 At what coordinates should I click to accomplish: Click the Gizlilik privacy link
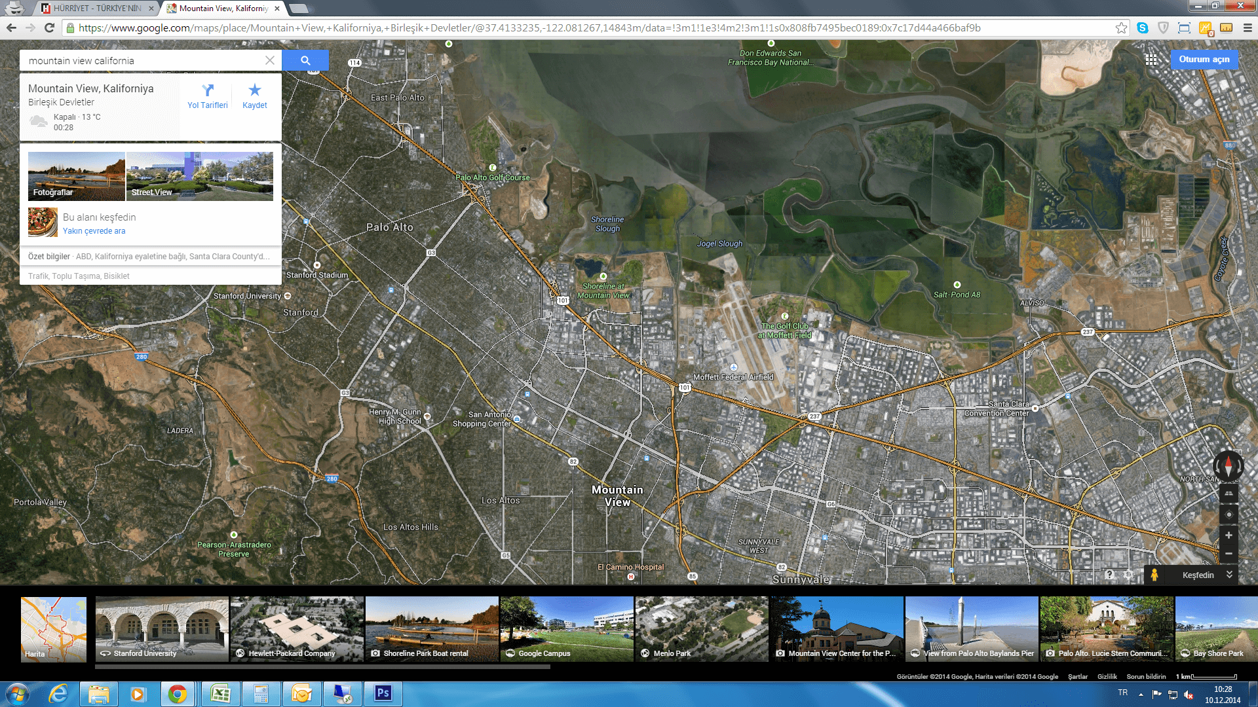1107,677
